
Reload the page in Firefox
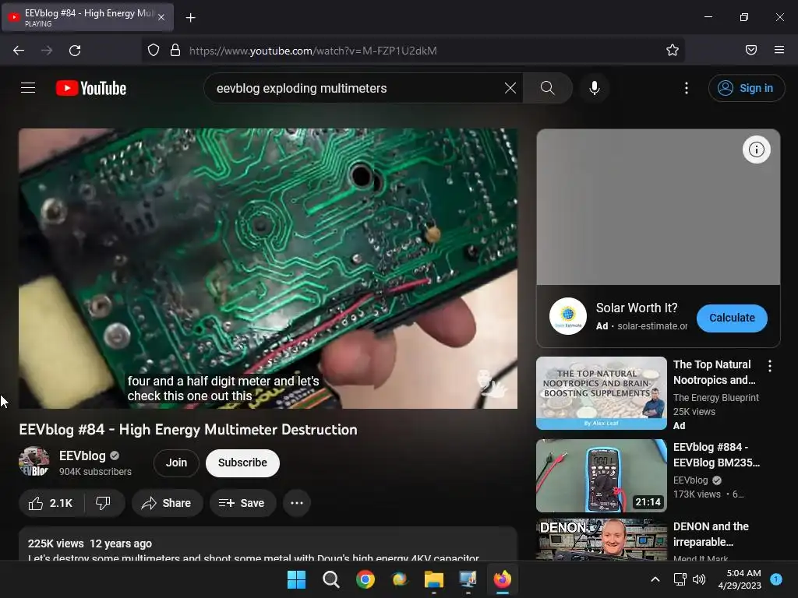75,51
